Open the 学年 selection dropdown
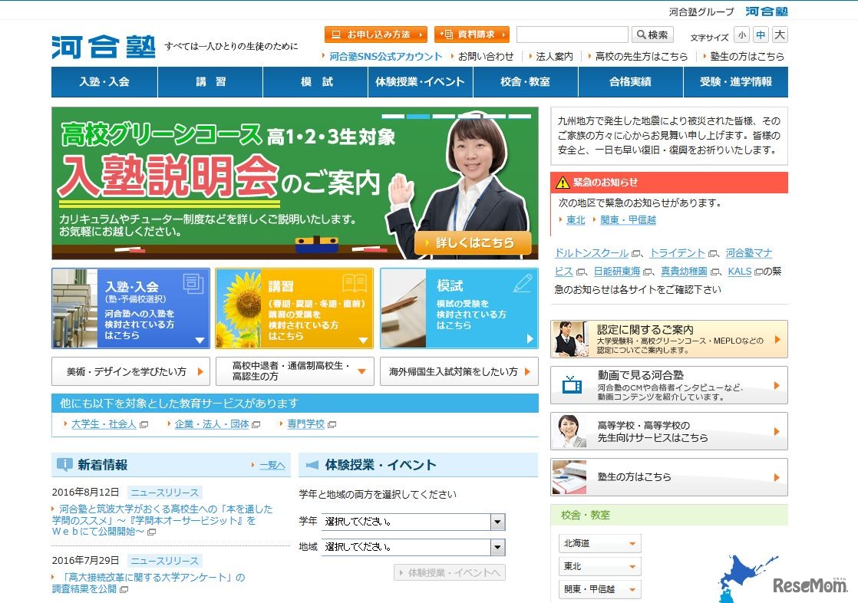Screen dimensions: 858x603 click(x=499, y=522)
